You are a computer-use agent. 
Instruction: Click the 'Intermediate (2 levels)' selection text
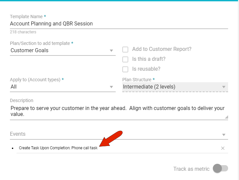click(149, 87)
